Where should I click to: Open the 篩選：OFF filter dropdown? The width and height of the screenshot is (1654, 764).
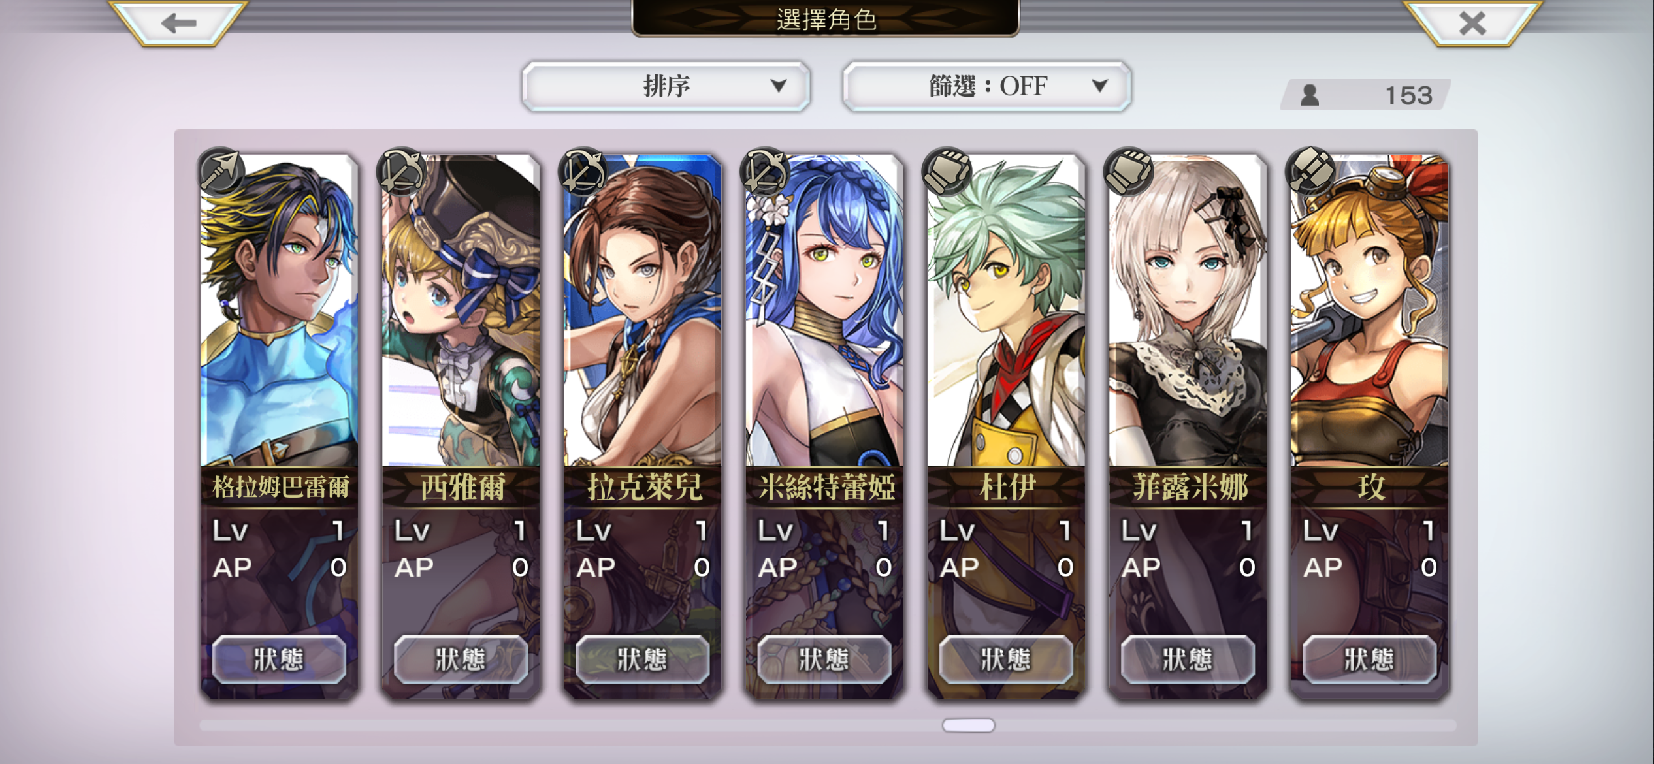(987, 86)
